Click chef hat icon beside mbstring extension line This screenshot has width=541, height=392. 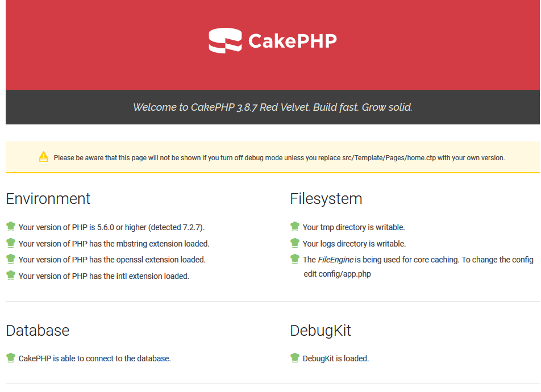11,243
